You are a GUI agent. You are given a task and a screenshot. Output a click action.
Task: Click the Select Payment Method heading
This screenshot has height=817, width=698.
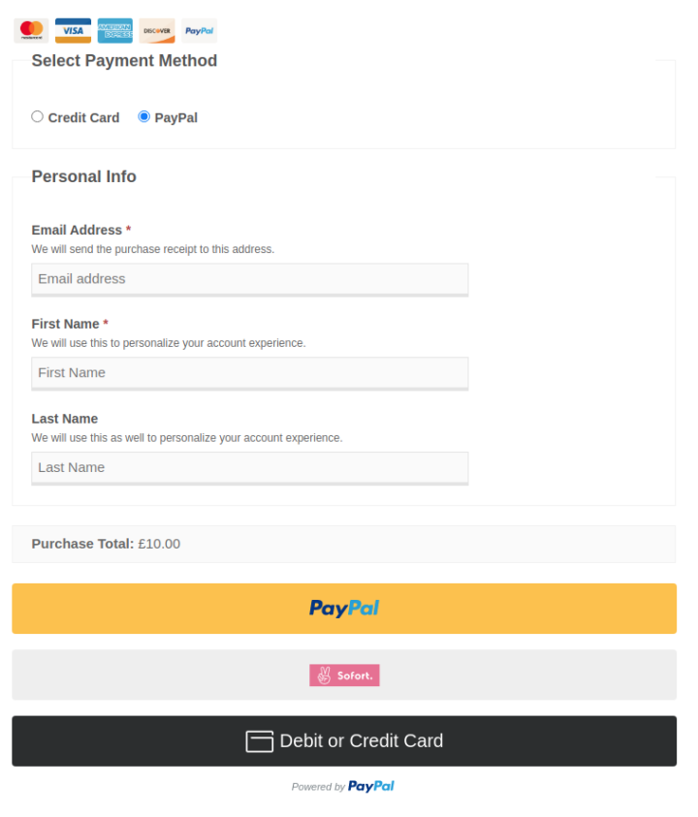tap(124, 60)
